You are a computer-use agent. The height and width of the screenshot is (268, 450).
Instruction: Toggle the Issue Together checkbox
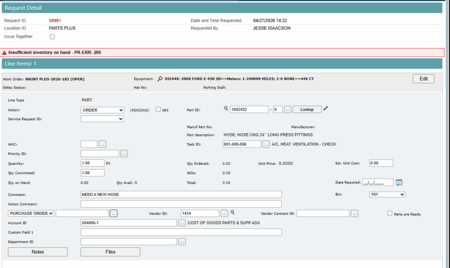[x=52, y=37]
